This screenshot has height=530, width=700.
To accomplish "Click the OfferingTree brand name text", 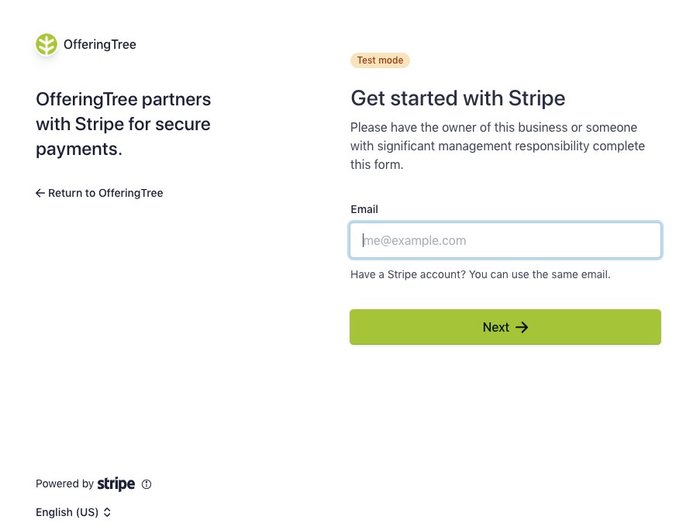I will (100, 45).
